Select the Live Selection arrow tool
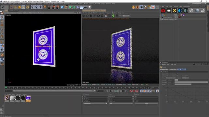The image size is (209, 117). pos(12,7)
